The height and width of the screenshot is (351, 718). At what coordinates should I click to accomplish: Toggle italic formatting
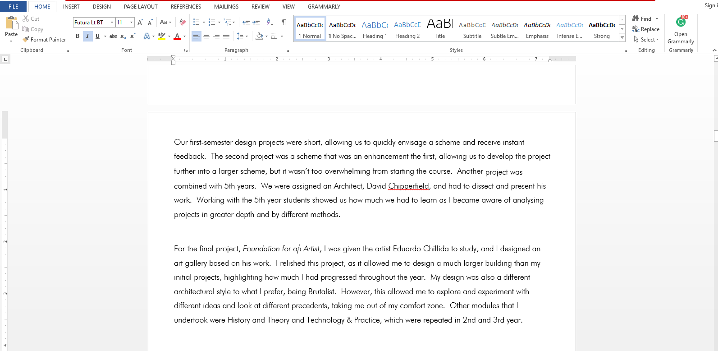(x=87, y=36)
